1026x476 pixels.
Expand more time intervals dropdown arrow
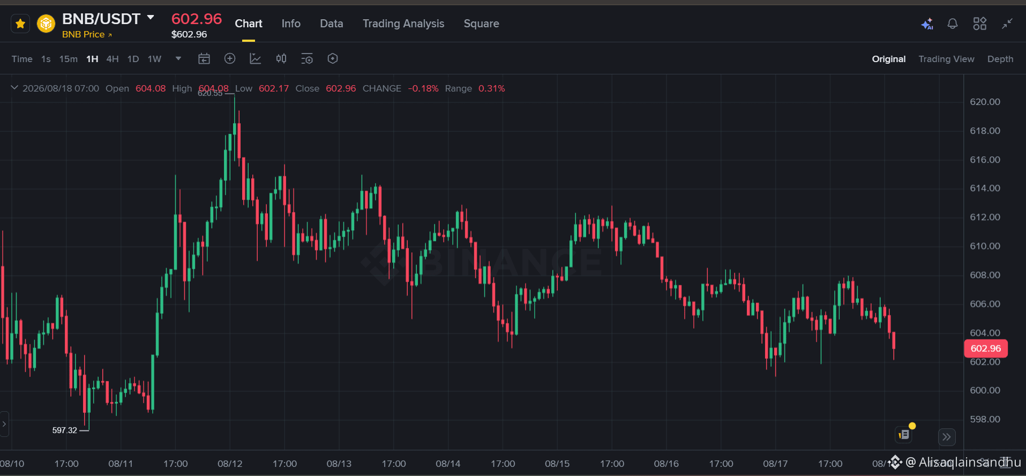click(x=178, y=59)
